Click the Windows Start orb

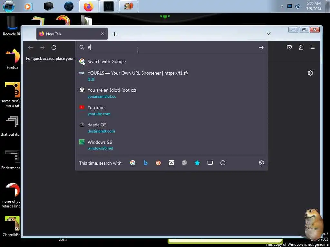click(x=9, y=6)
